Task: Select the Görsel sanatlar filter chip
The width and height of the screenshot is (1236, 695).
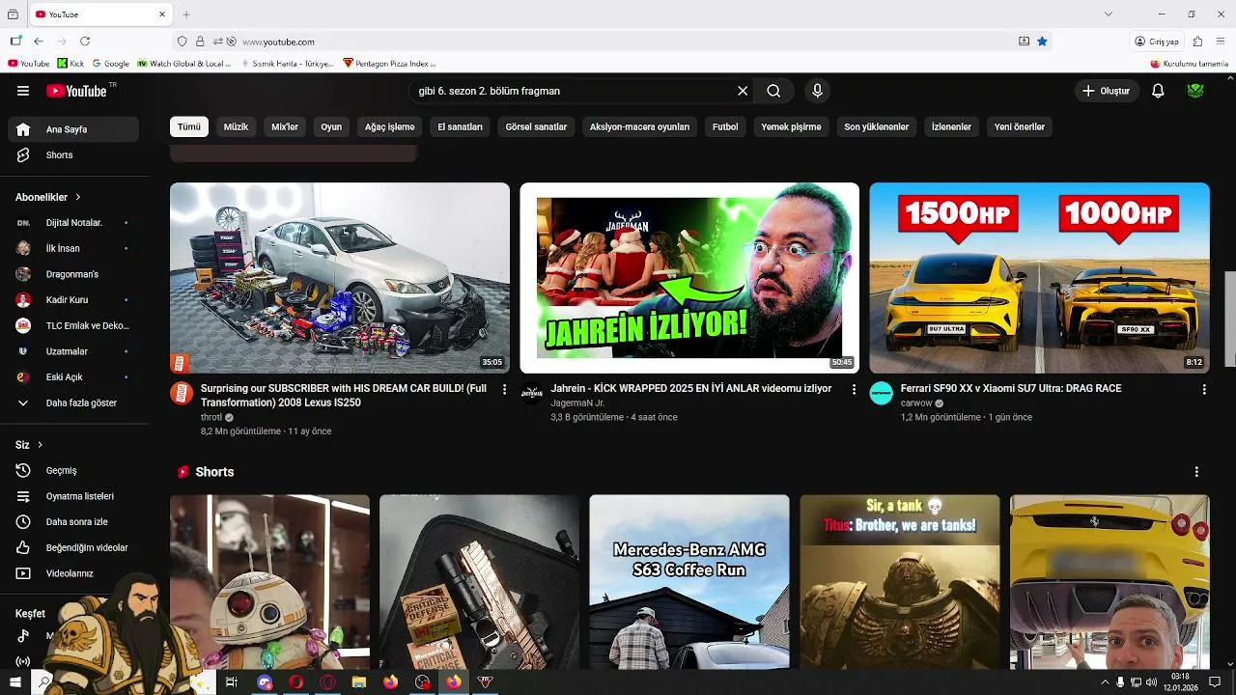Action: [x=536, y=126]
